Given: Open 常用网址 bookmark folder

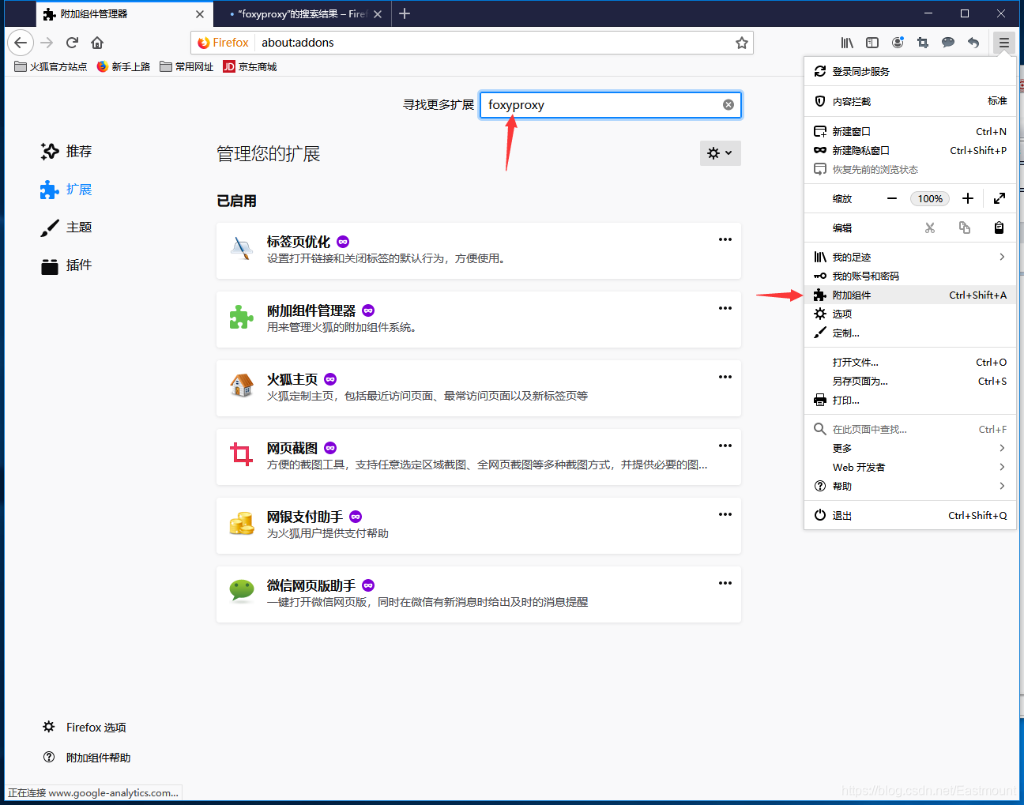Looking at the screenshot, I should click(x=186, y=66).
